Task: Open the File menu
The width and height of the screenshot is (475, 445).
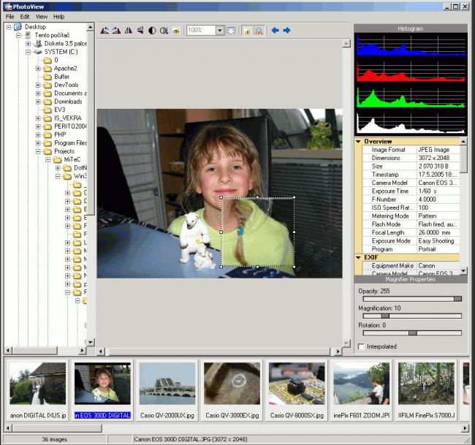Action: 9,17
